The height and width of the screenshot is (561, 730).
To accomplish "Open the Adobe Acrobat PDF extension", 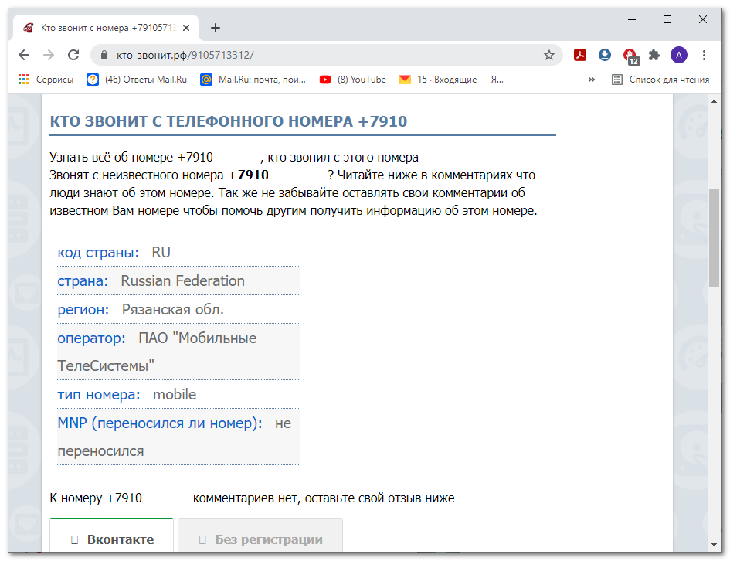I will click(x=580, y=55).
